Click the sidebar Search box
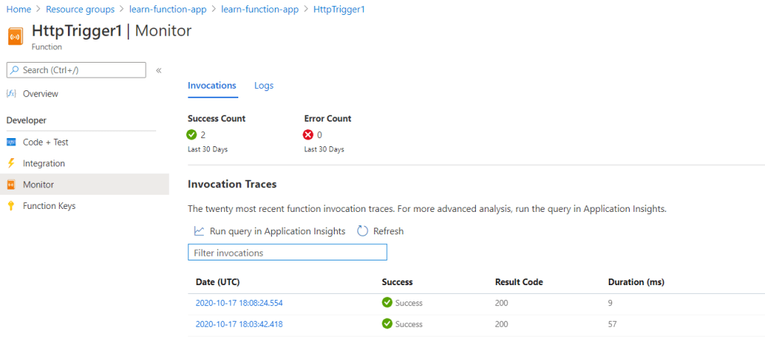 (76, 70)
